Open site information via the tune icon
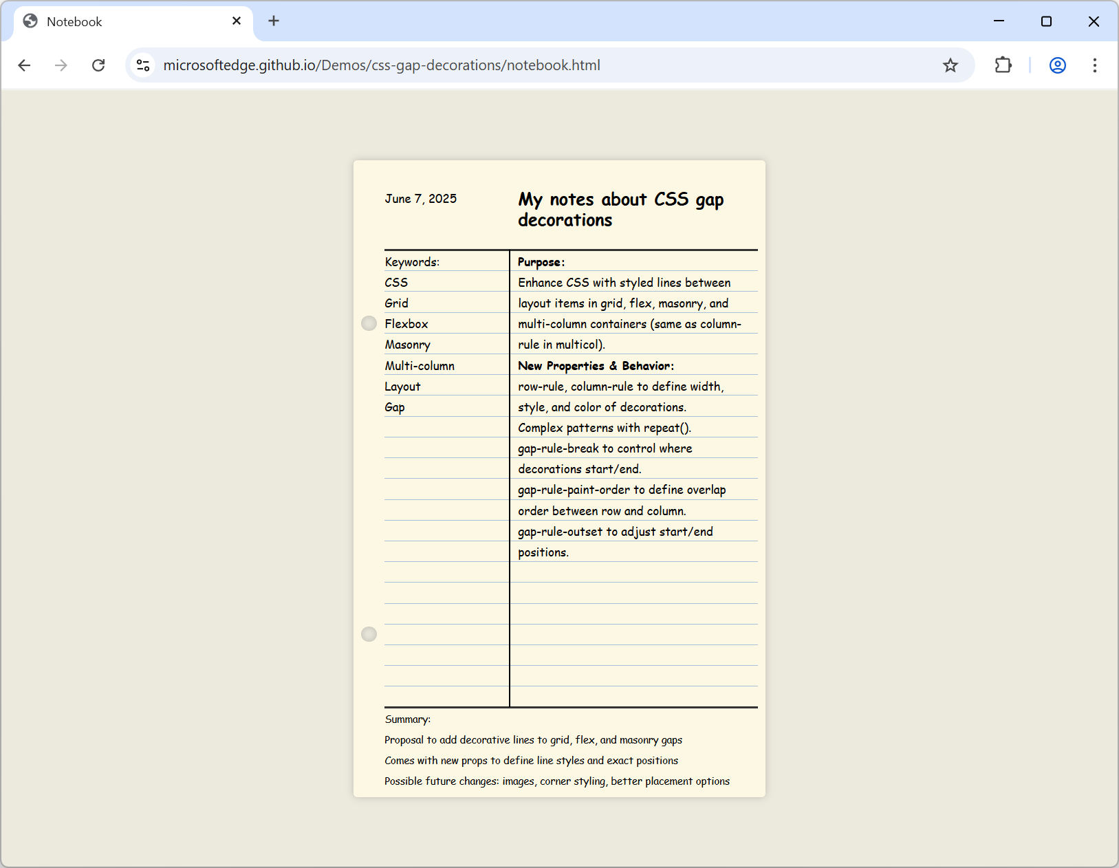This screenshot has height=868, width=1119. [x=143, y=65]
